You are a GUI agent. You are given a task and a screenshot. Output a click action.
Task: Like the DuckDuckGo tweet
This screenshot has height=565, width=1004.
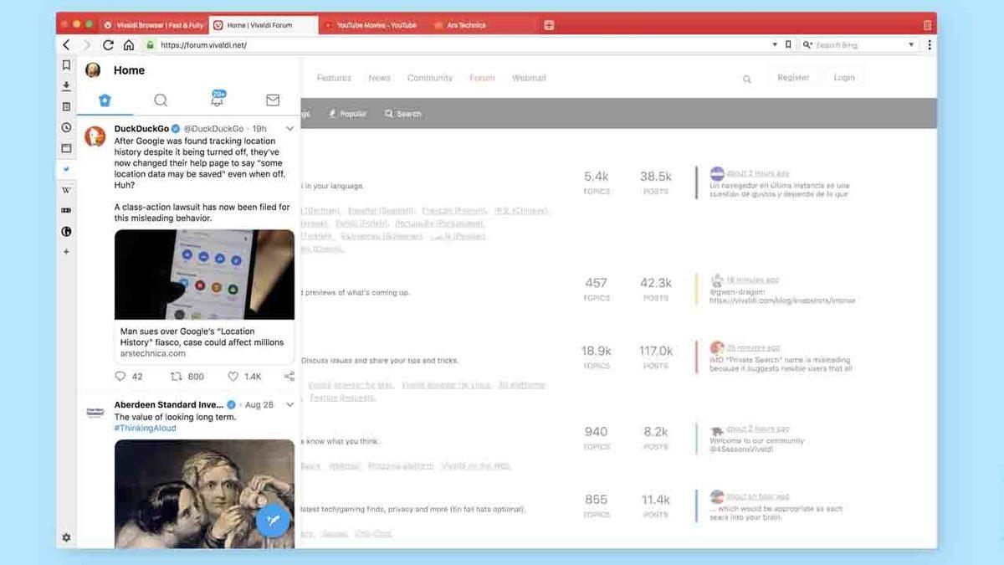click(233, 377)
